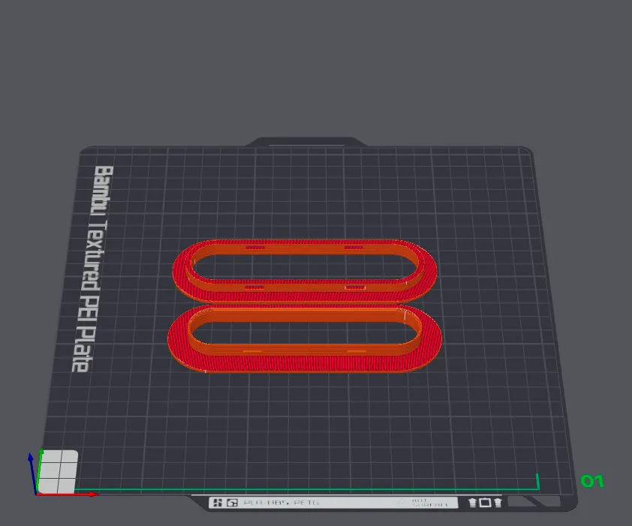Screen dimensions: 632x526
Task: Click the square outline icon on the front edge
Action: pos(485,502)
